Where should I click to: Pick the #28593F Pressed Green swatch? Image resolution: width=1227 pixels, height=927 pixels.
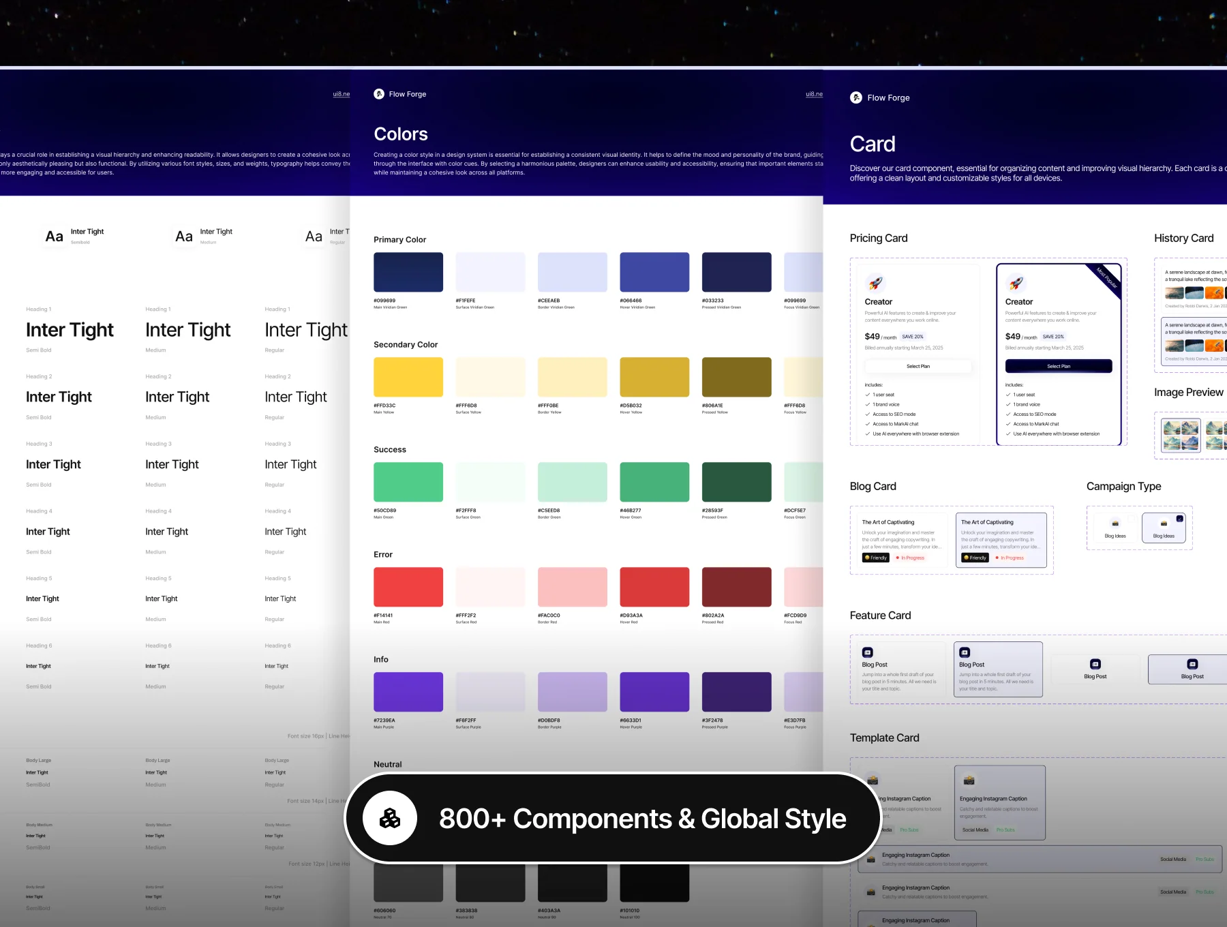tap(737, 482)
